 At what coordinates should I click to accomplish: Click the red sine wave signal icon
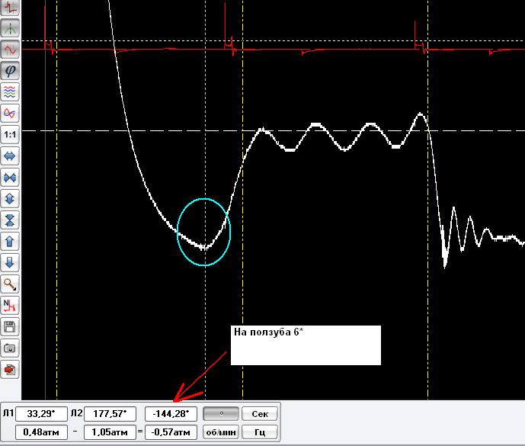click(10, 50)
